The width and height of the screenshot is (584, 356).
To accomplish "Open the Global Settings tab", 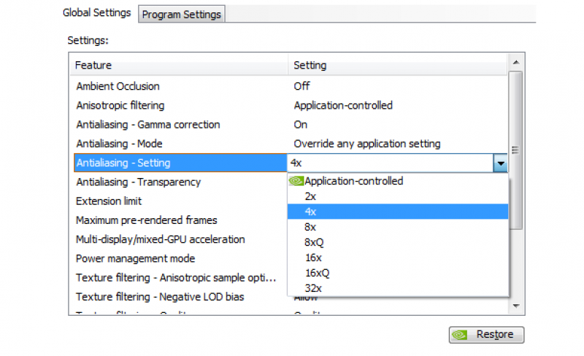I will [x=97, y=12].
